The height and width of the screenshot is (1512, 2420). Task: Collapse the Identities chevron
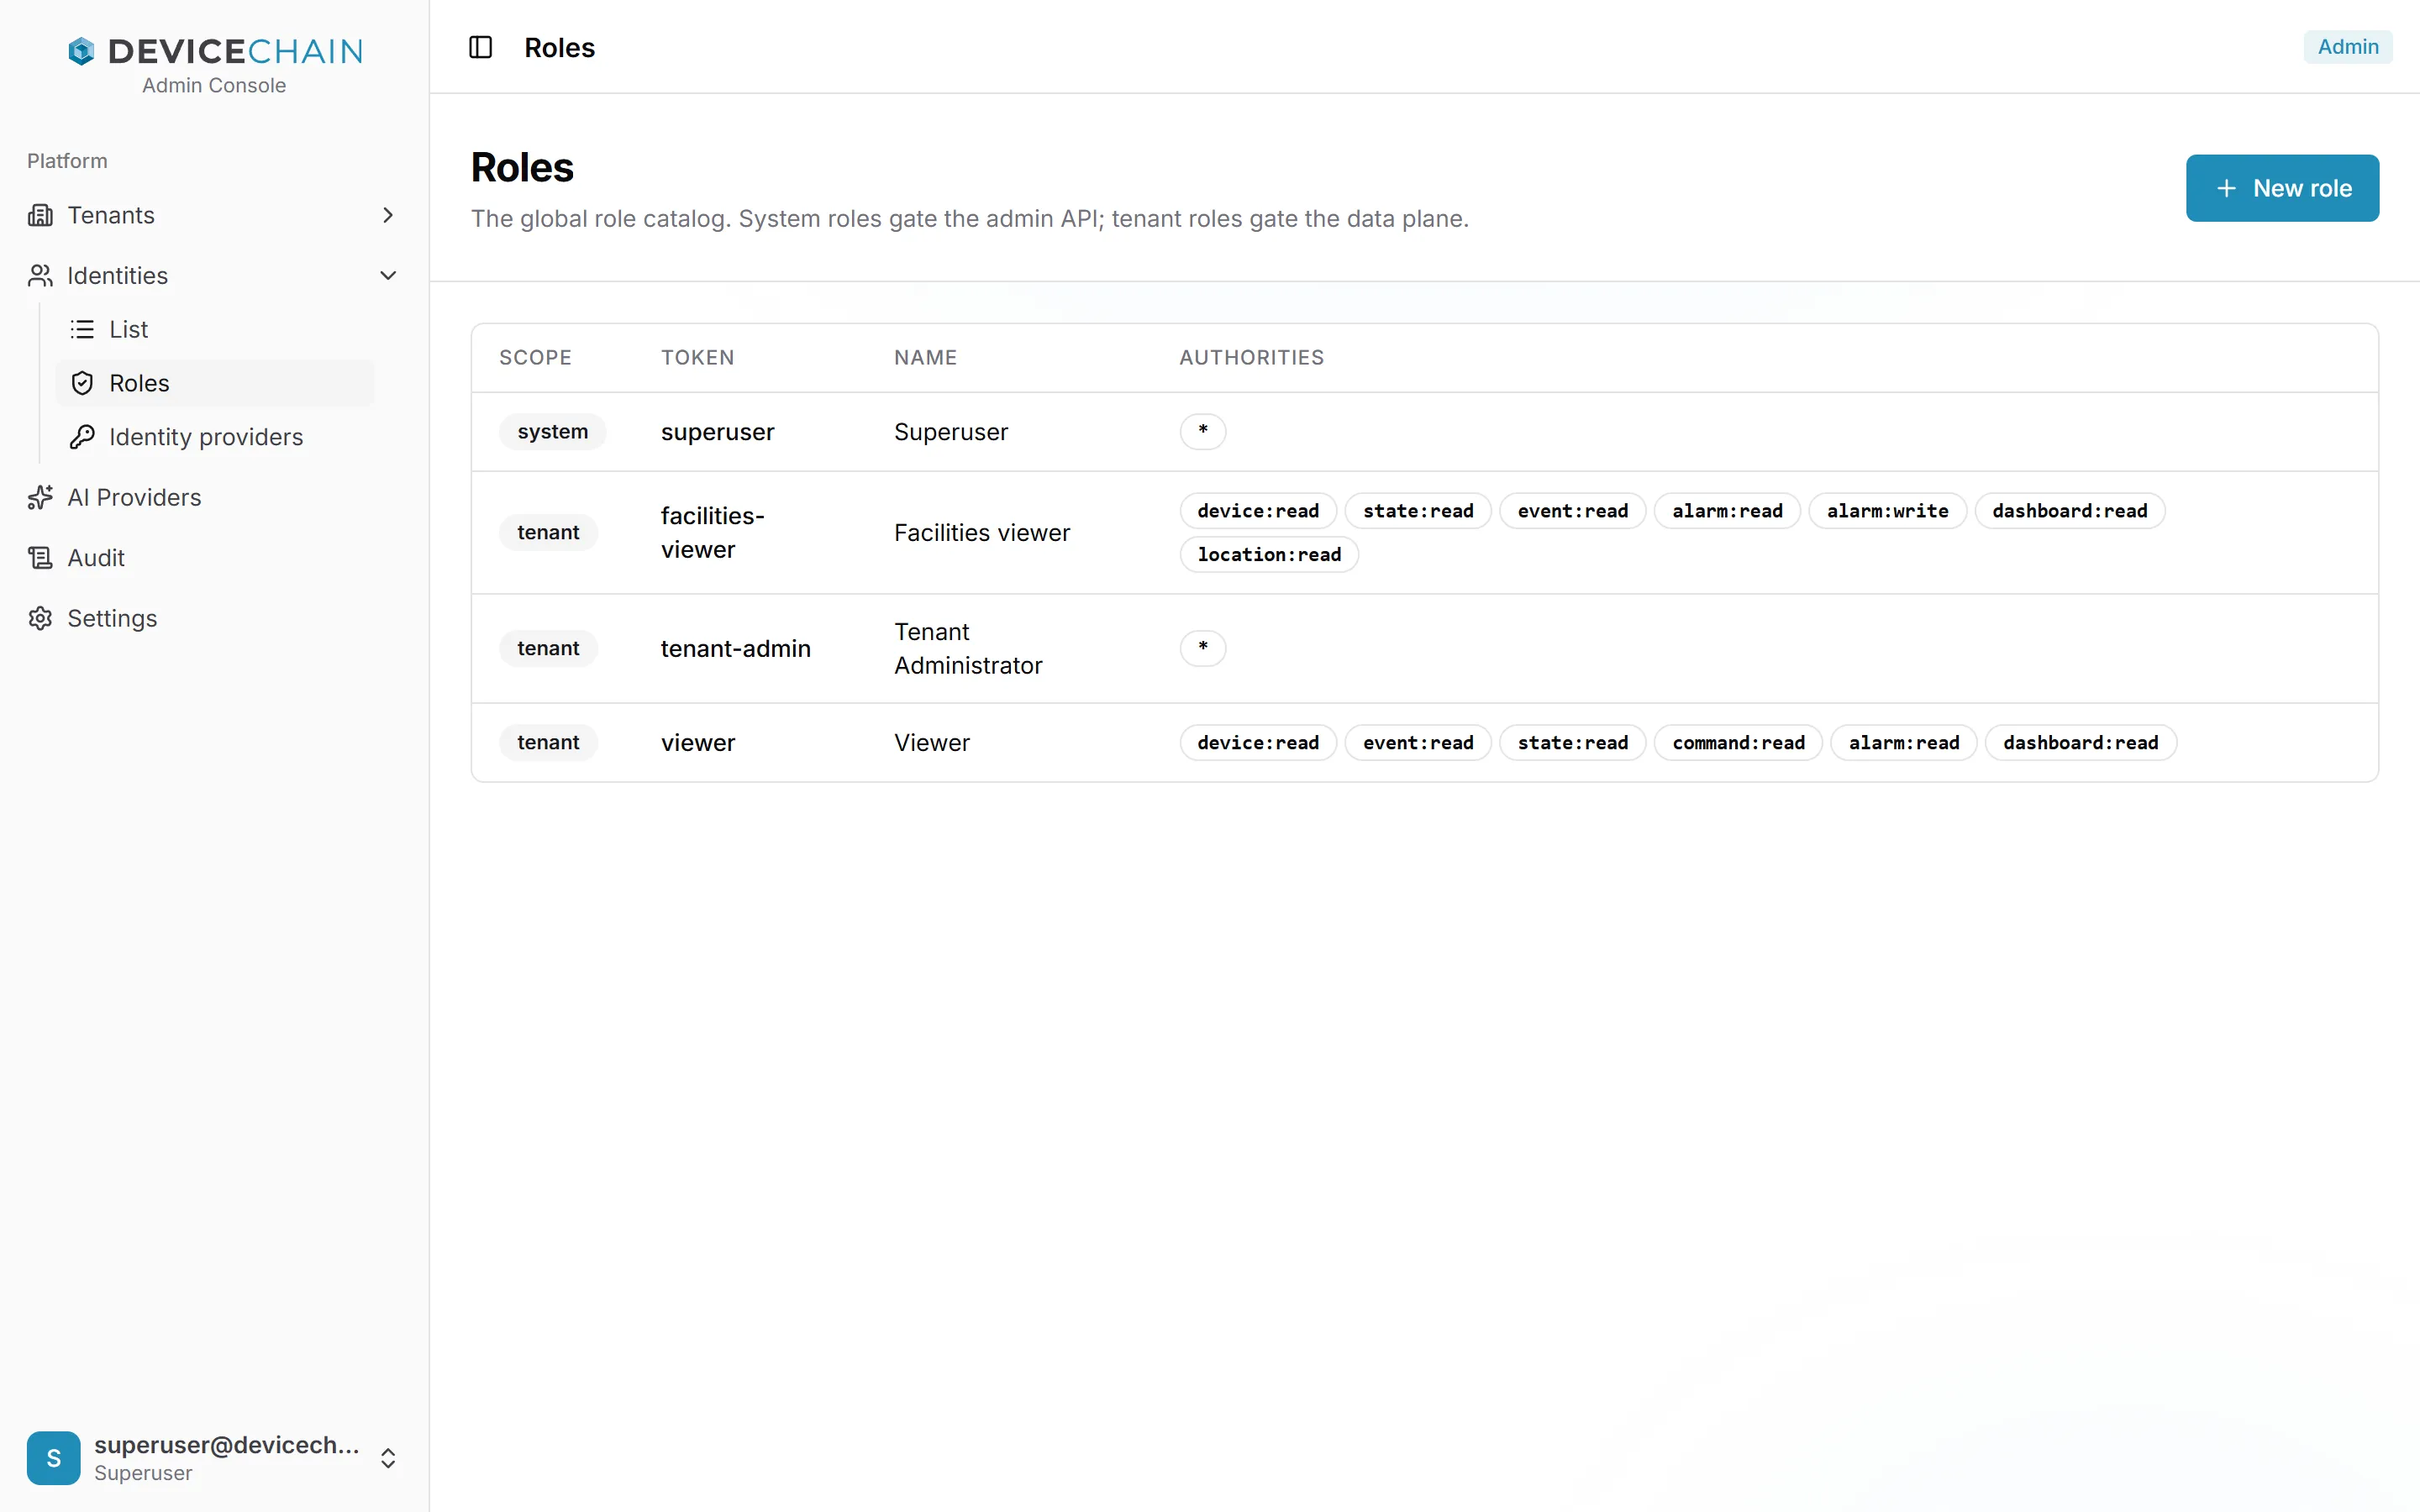[x=388, y=275]
